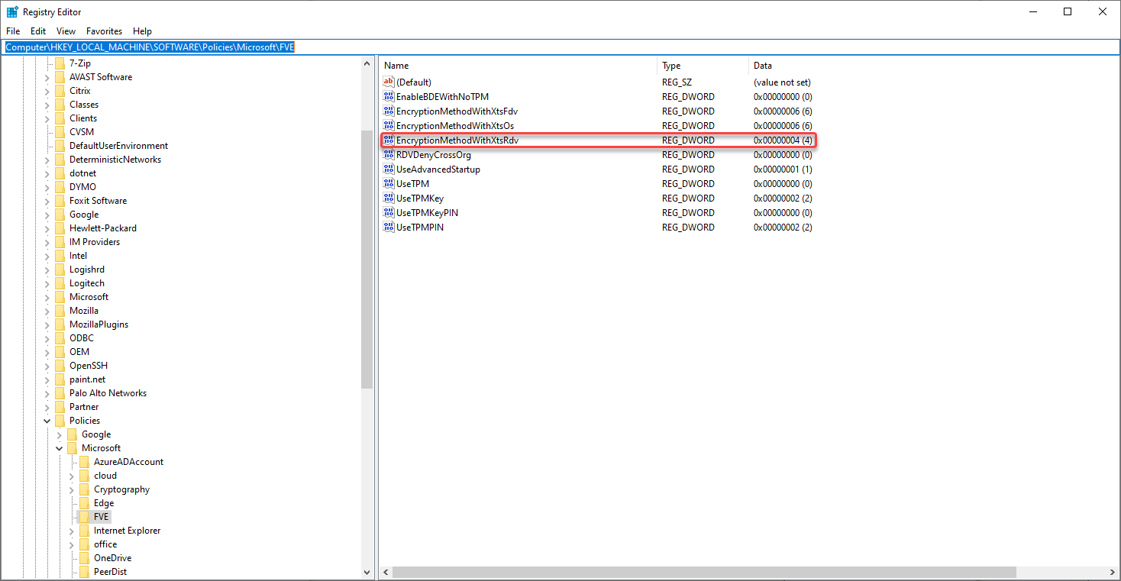The image size is (1121, 581).
Task: Select the 7-Zip folder icon
Action: point(60,63)
